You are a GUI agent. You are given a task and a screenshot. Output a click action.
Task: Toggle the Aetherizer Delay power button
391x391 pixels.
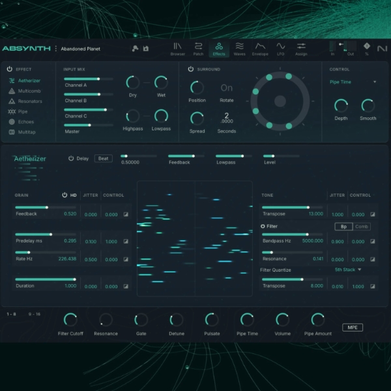pos(71,158)
